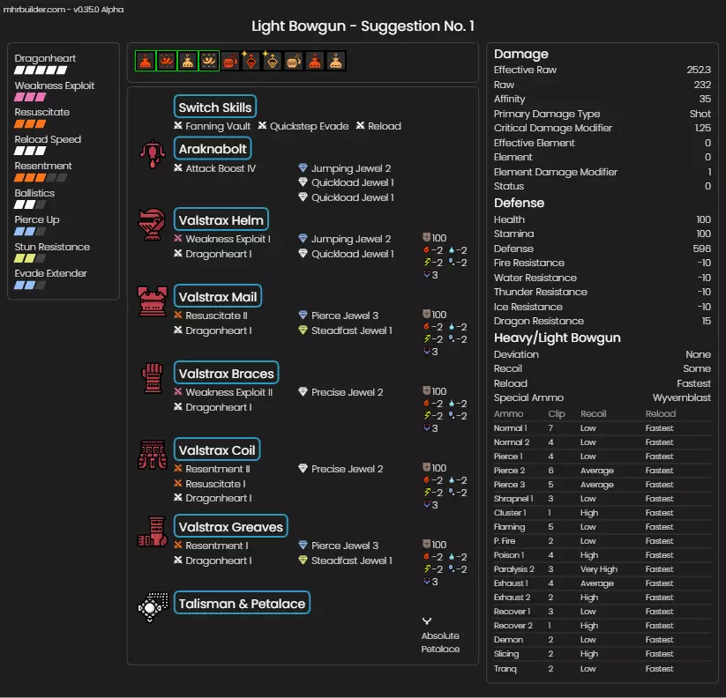Expand the Talisman & Petalace section
Image resolution: width=726 pixels, height=698 pixels.
[x=242, y=603]
